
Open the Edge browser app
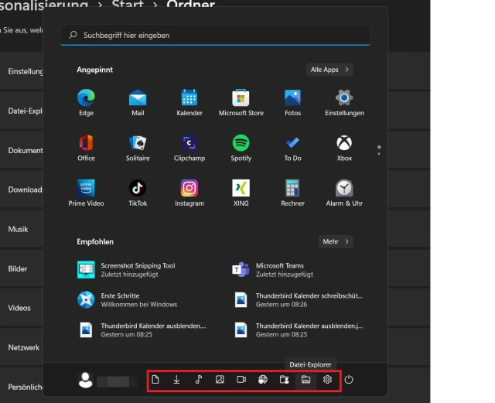[86, 102]
